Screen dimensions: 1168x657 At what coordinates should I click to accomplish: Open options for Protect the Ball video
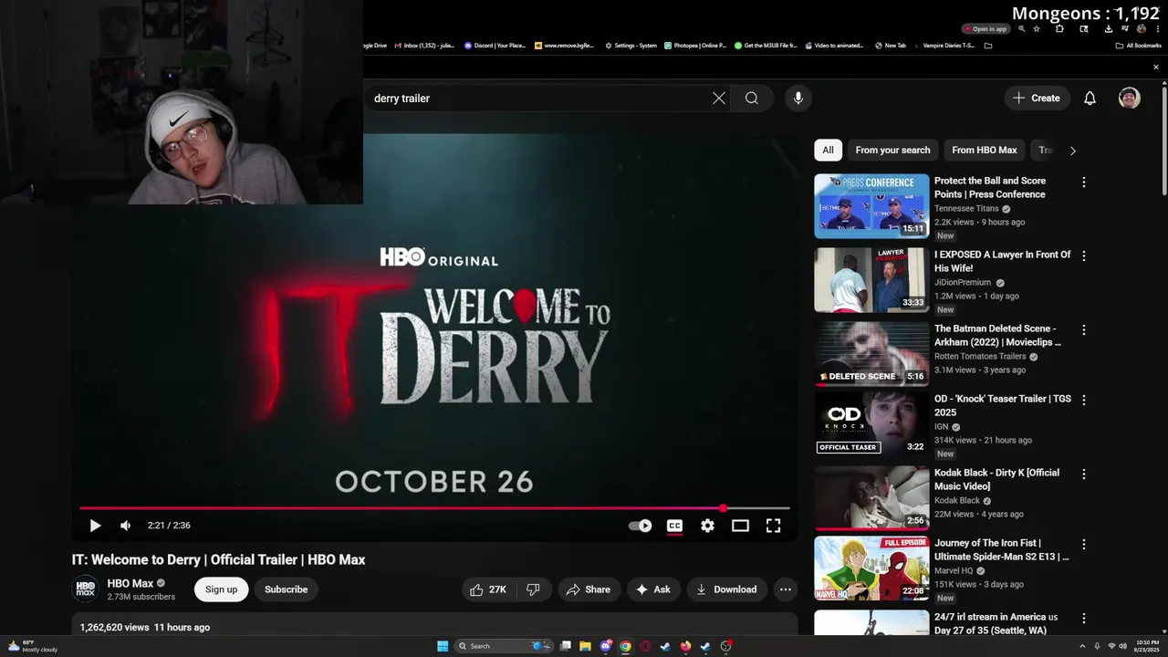click(x=1084, y=182)
